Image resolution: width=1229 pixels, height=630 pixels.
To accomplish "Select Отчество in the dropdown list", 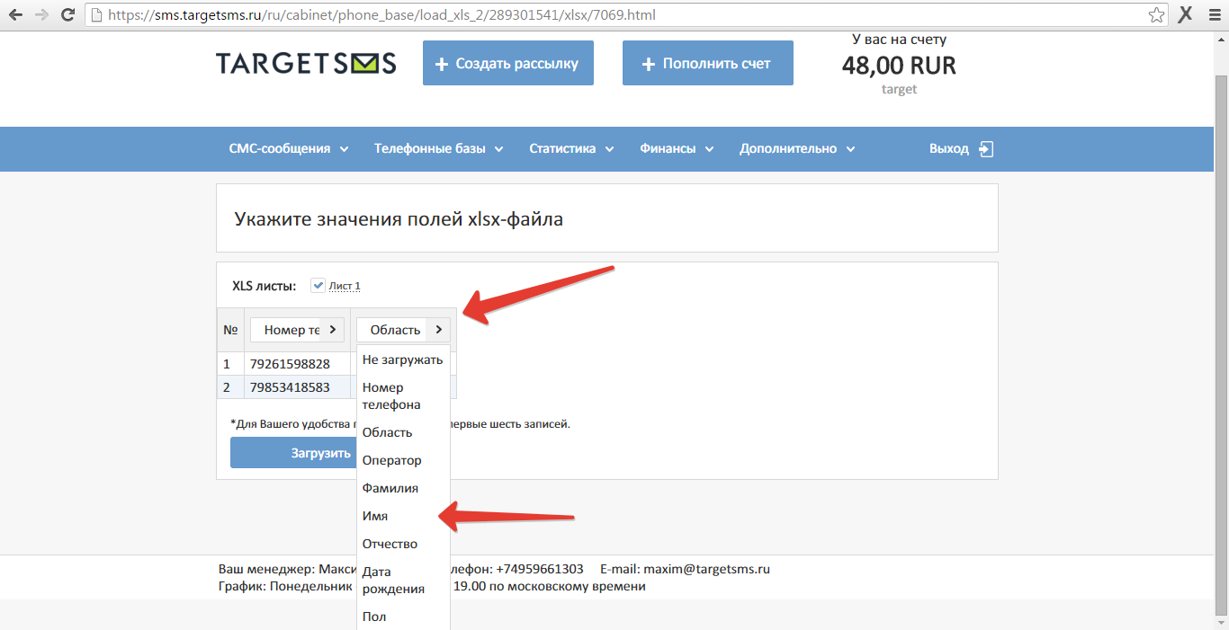I will tap(403, 544).
